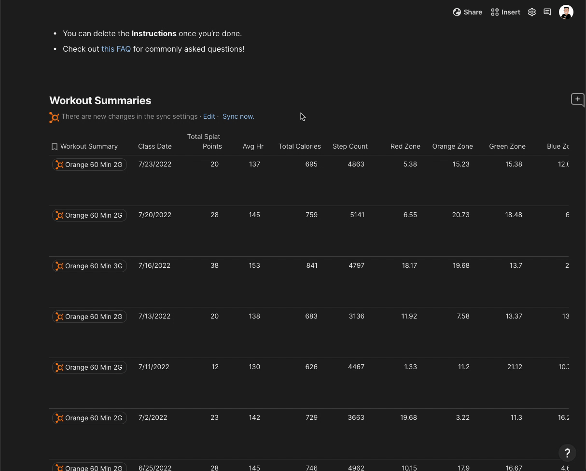Open the Orange 60 Min 3G chip dated 7/16/2022
Image resolution: width=586 pixels, height=471 pixels.
[89, 266]
